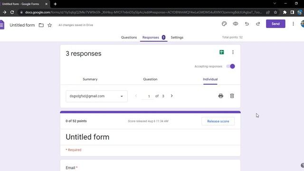The image size is (304, 171).
Task: Reload the browser page
Action: point(12,12)
